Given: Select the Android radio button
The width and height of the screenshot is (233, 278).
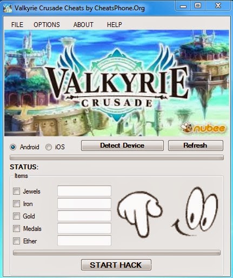Looking at the screenshot, I should (x=13, y=147).
